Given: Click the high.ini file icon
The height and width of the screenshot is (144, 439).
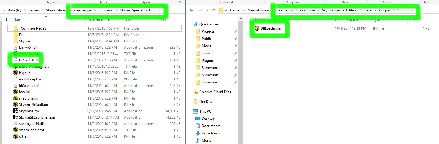Looking at the screenshot, I should (x=16, y=73).
